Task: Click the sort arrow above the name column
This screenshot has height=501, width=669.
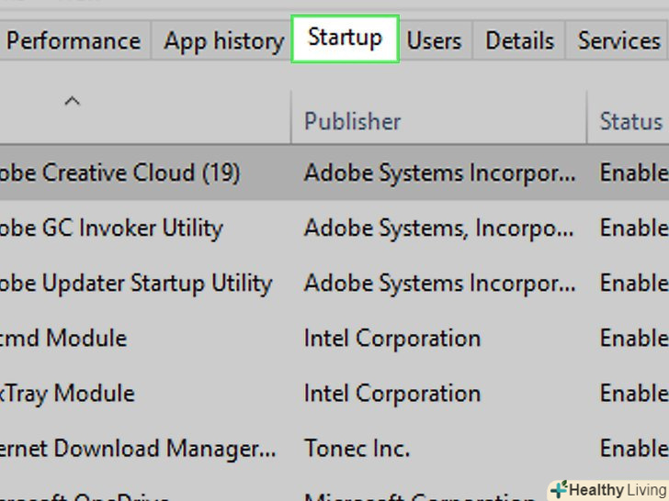Action: [x=73, y=102]
